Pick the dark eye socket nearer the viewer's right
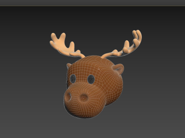 tap(91, 79)
